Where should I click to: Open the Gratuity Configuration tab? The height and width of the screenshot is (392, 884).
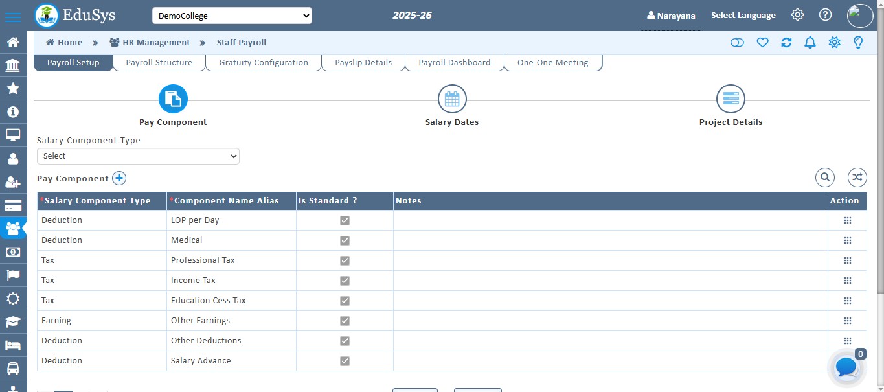pos(263,62)
